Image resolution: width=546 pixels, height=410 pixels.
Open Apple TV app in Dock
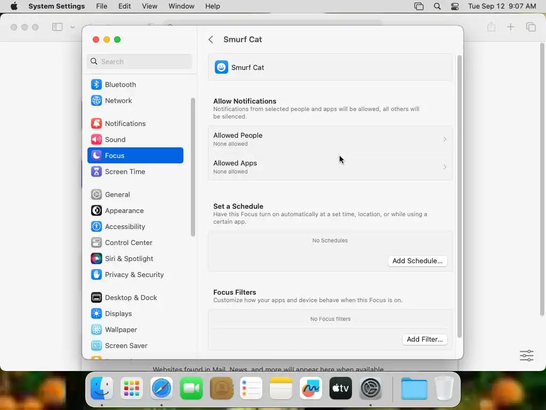(x=341, y=388)
